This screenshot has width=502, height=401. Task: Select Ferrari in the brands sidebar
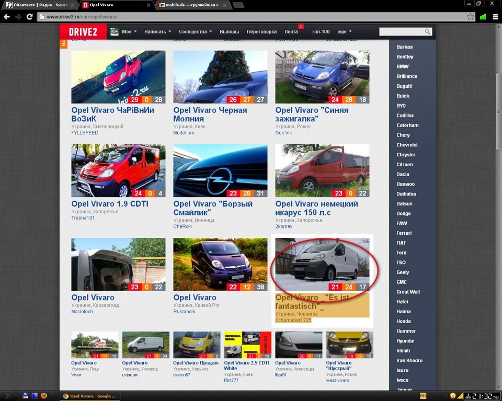click(404, 233)
